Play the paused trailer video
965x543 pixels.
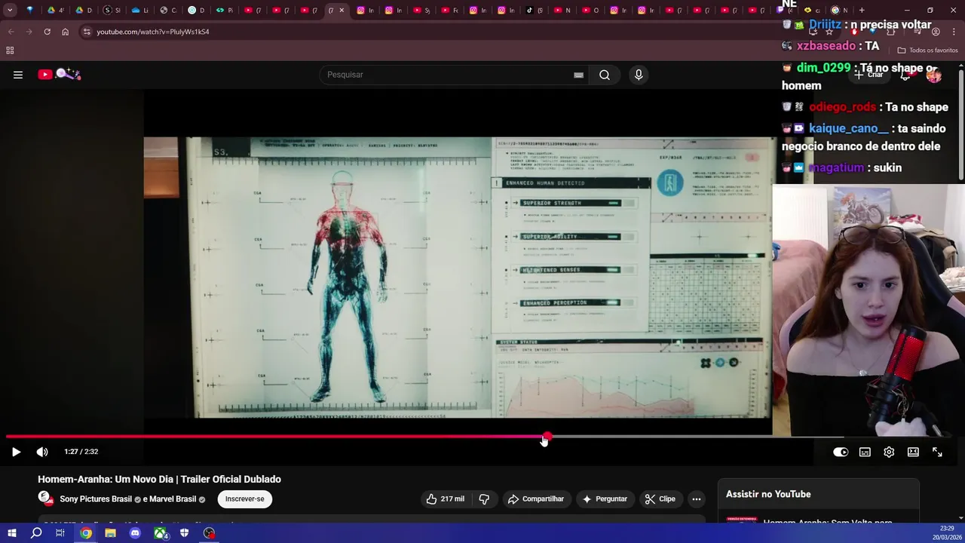tap(16, 452)
